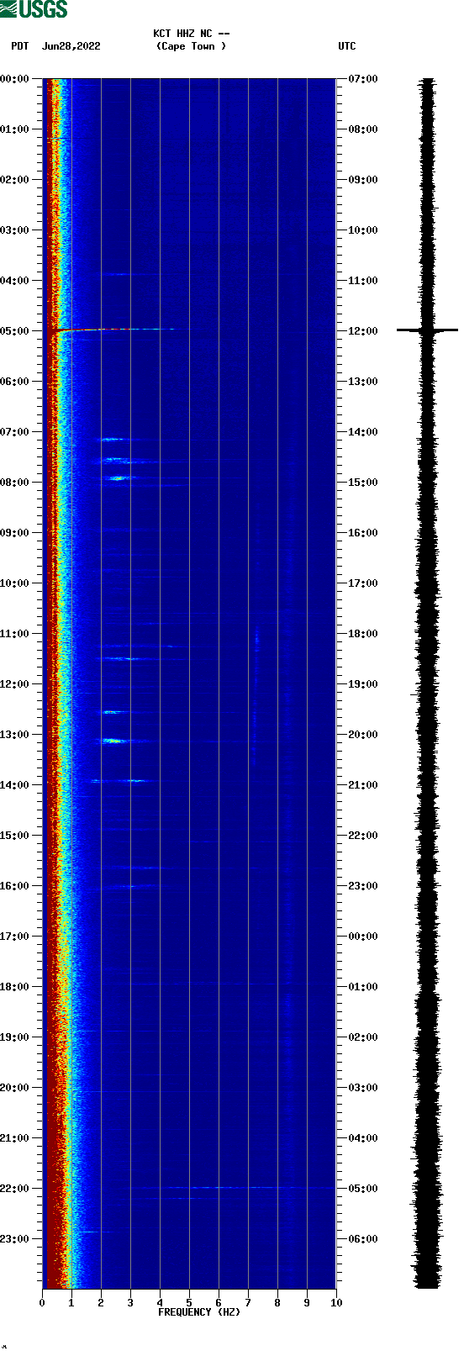Click the 00:00 PDT time label

tap(15, 79)
